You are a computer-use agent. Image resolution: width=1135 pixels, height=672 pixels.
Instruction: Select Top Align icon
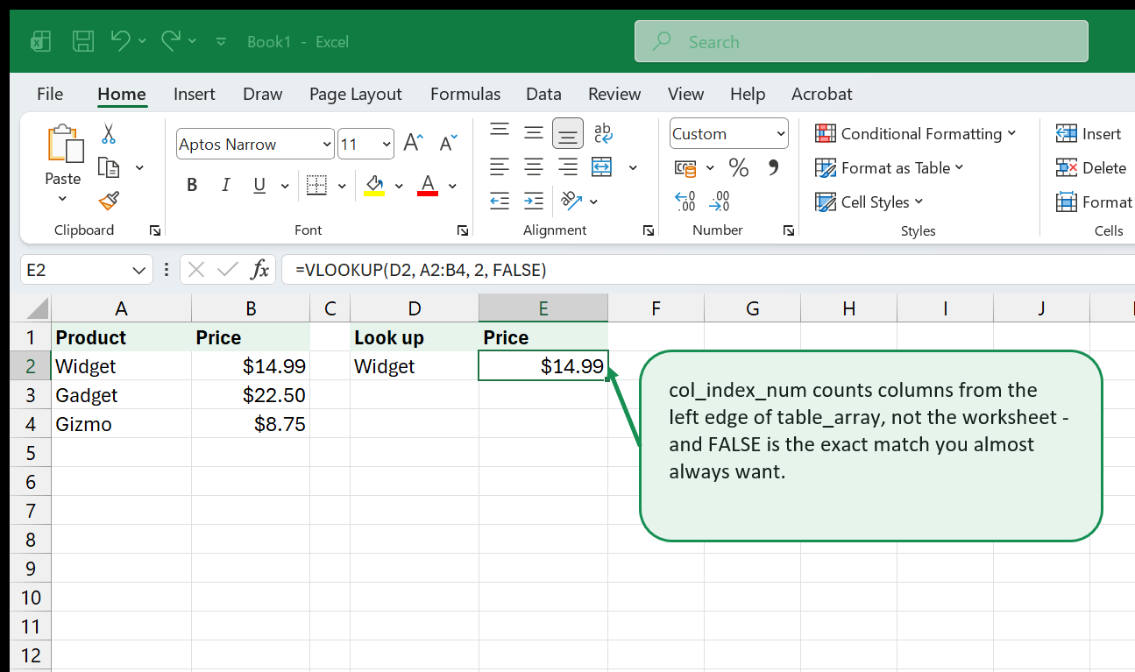point(500,132)
